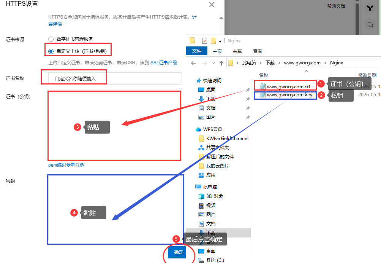The image size is (381, 263).
Task: Open the quick access toolbar customize dropdown
Action: point(220,41)
